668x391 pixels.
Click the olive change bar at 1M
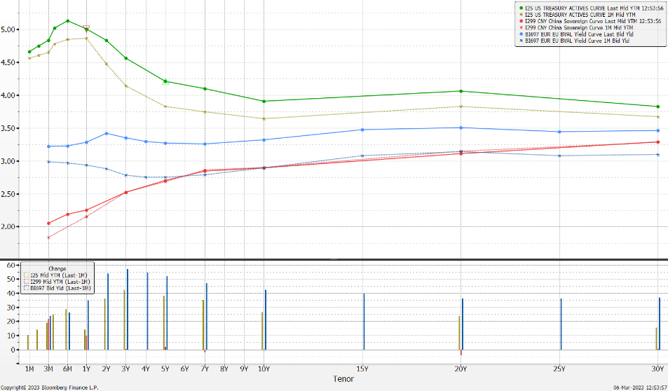[x=28, y=343]
